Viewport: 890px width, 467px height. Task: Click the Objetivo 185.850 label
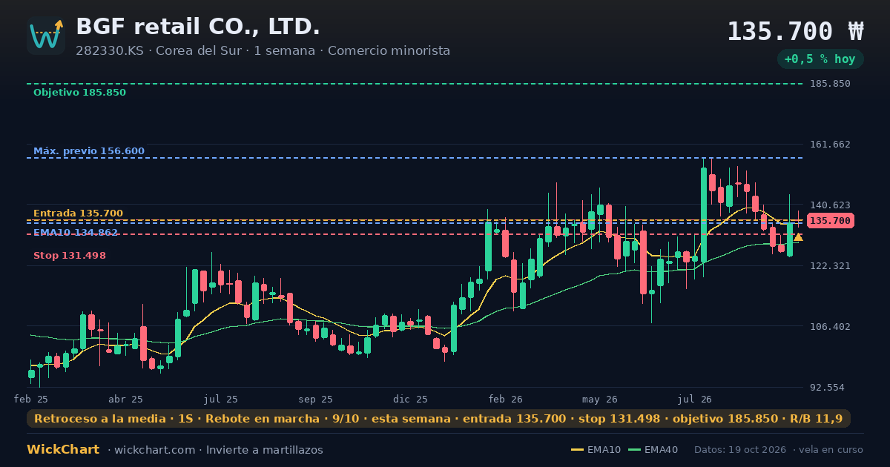pyautogui.click(x=79, y=93)
